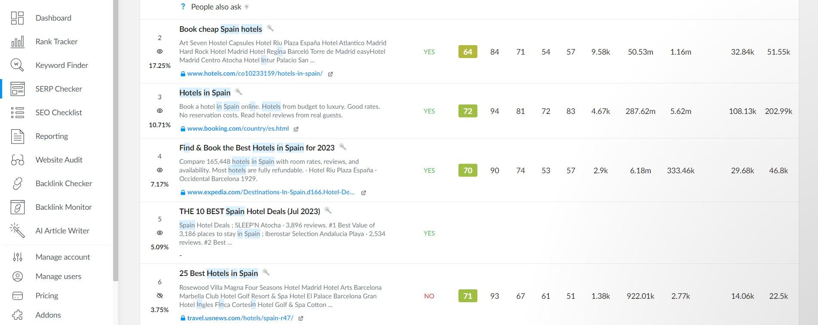
Task: Open travel.usnews.com result external link icon
Action: (301, 319)
